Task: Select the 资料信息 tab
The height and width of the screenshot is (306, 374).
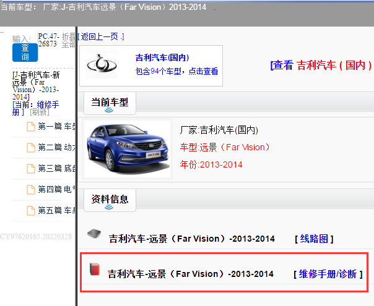Action: point(110,200)
